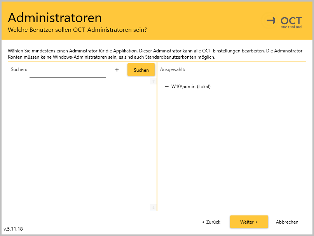The image size is (314, 236).
Task: Click the Suchen: field label
Action: [x=19, y=69]
